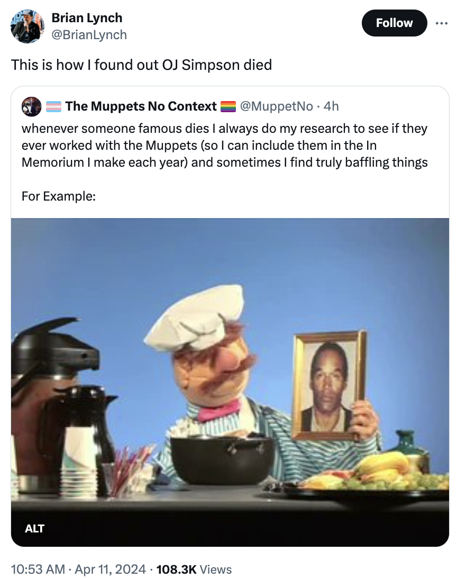Click the framed portrait in the image
The width and height of the screenshot is (457, 579).
pyautogui.click(x=329, y=385)
